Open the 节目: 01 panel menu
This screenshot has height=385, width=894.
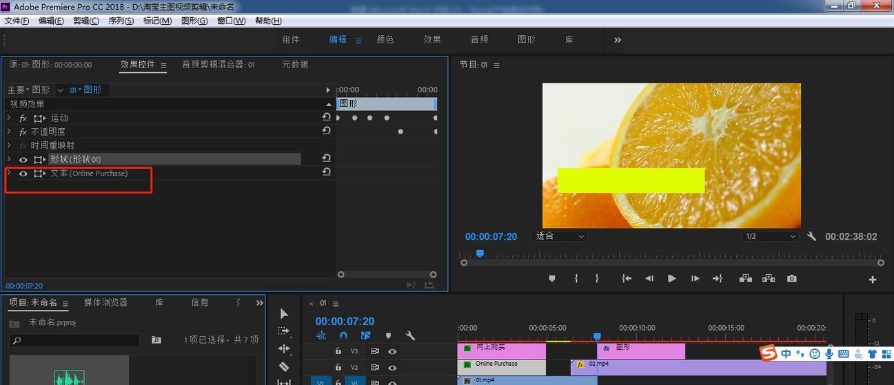point(496,65)
